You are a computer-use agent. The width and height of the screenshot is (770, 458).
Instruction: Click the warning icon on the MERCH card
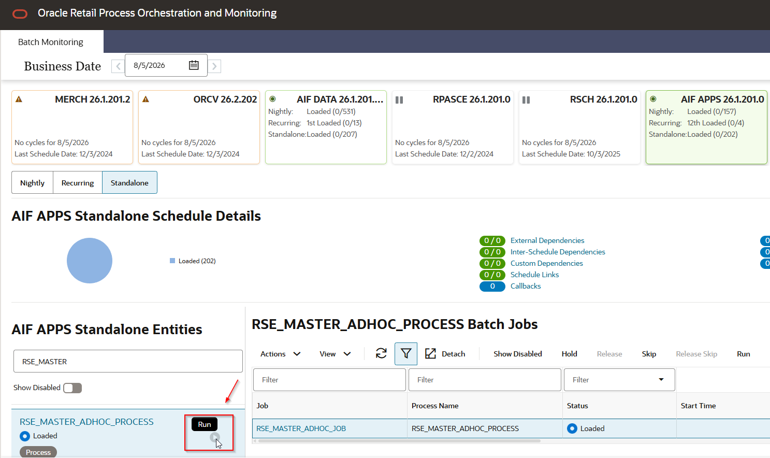19,99
